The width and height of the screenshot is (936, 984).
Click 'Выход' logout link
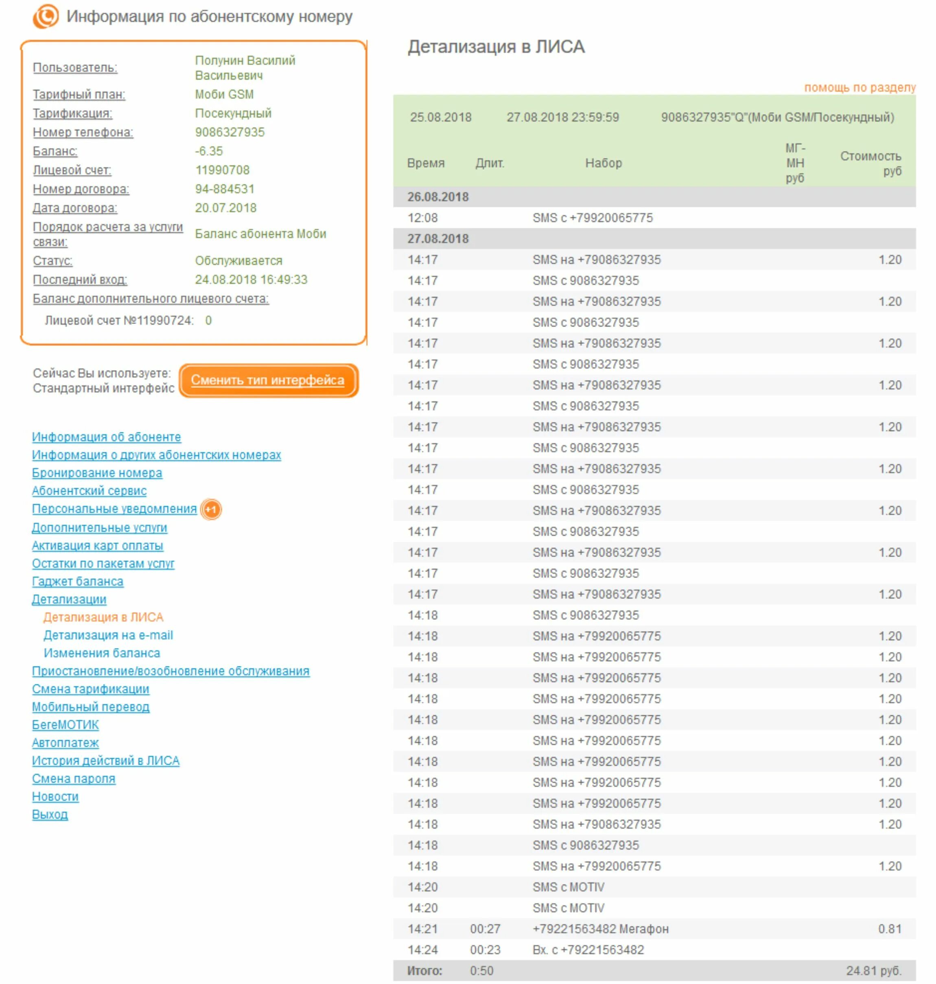tap(49, 815)
